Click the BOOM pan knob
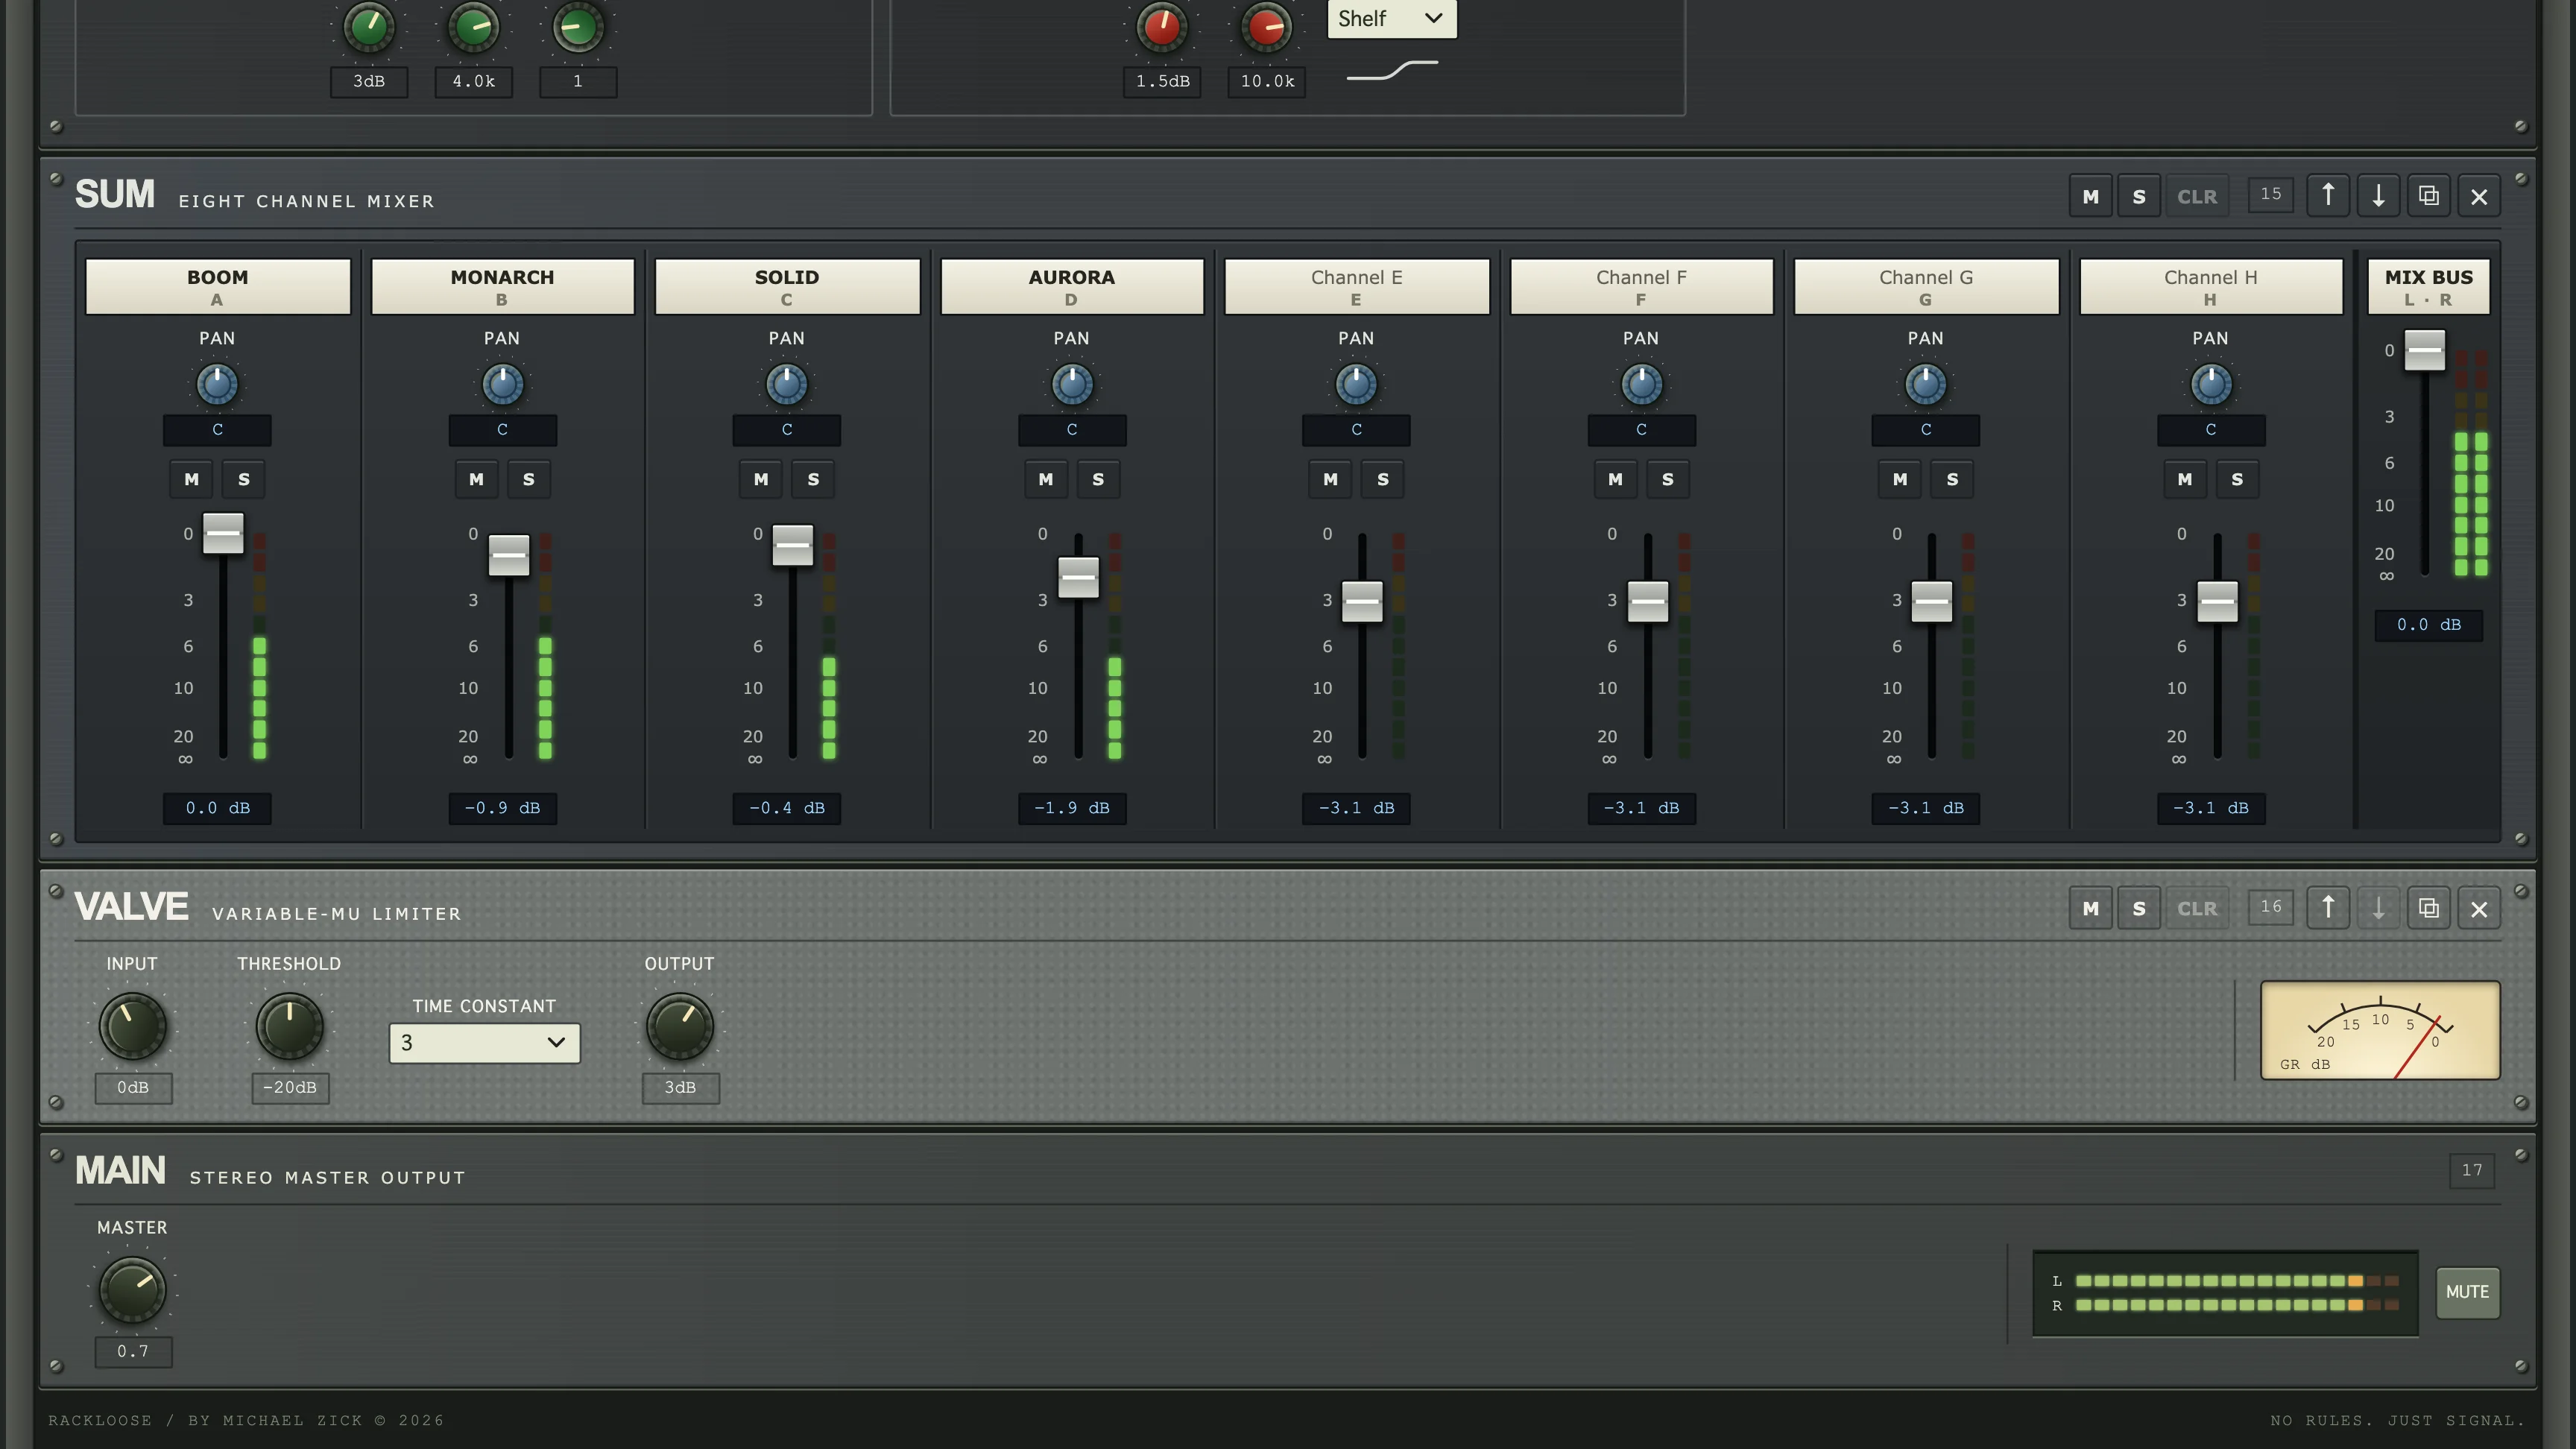 coord(217,384)
